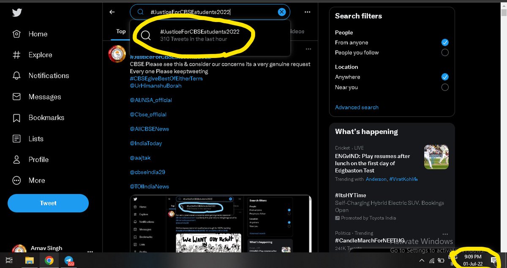Click inside the search input field
Image resolution: width=507 pixels, height=268 pixels.
click(x=210, y=12)
